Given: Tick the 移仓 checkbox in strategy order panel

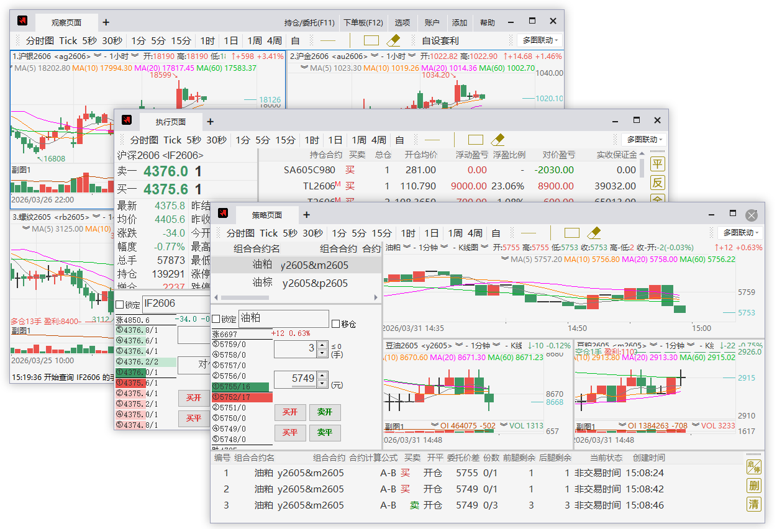Looking at the screenshot, I should point(336,324).
